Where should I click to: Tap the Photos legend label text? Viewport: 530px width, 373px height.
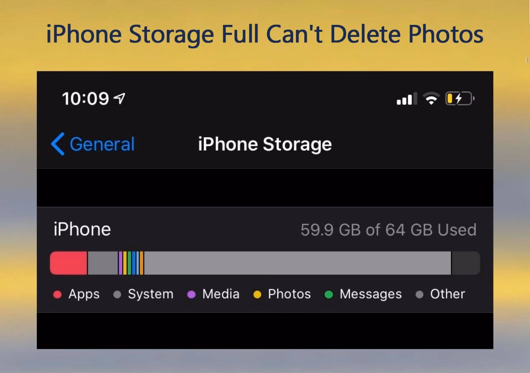[x=289, y=294]
